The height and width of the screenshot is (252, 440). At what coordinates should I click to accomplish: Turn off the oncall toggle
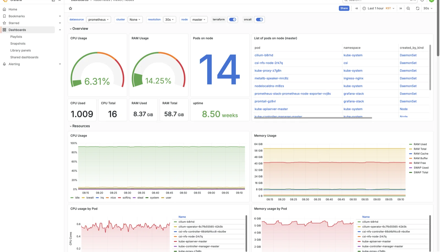(x=259, y=20)
